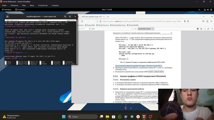This screenshot has width=214, height=120.
Task: Open GNOME power status icon
Action: pyautogui.click(x=211, y=10)
